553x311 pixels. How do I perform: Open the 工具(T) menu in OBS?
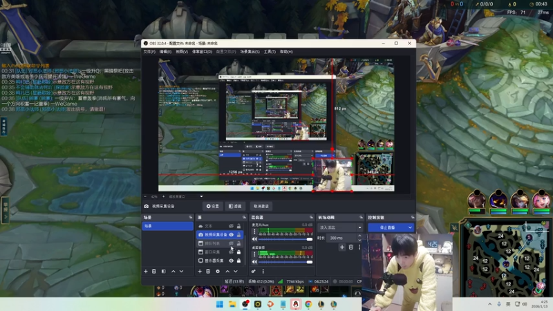coord(270,51)
